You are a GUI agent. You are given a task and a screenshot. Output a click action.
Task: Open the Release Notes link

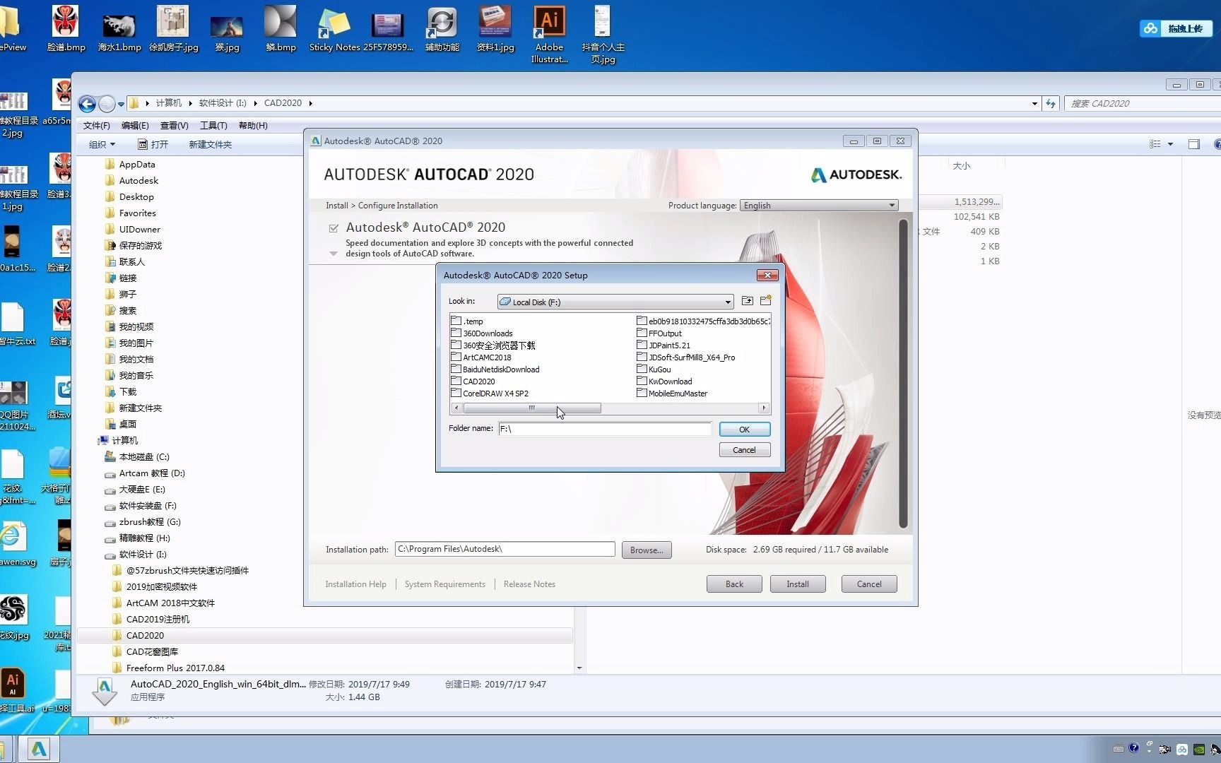pyautogui.click(x=529, y=584)
